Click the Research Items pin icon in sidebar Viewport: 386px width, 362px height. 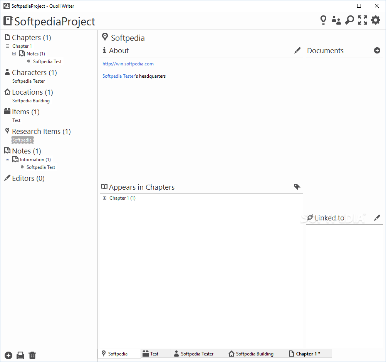pyautogui.click(x=7, y=131)
